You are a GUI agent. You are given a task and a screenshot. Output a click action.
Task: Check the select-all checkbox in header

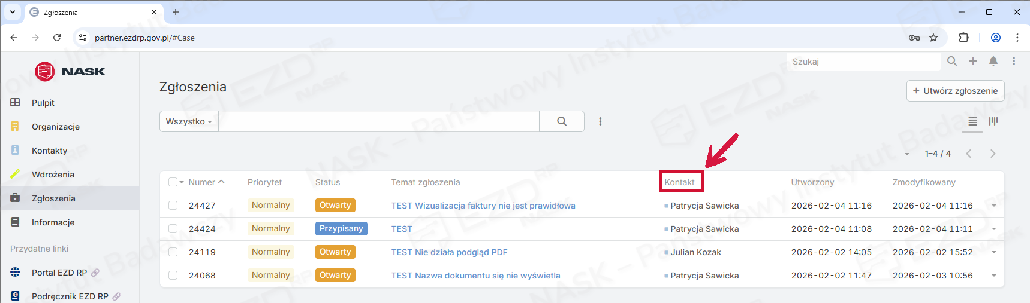coord(173,182)
